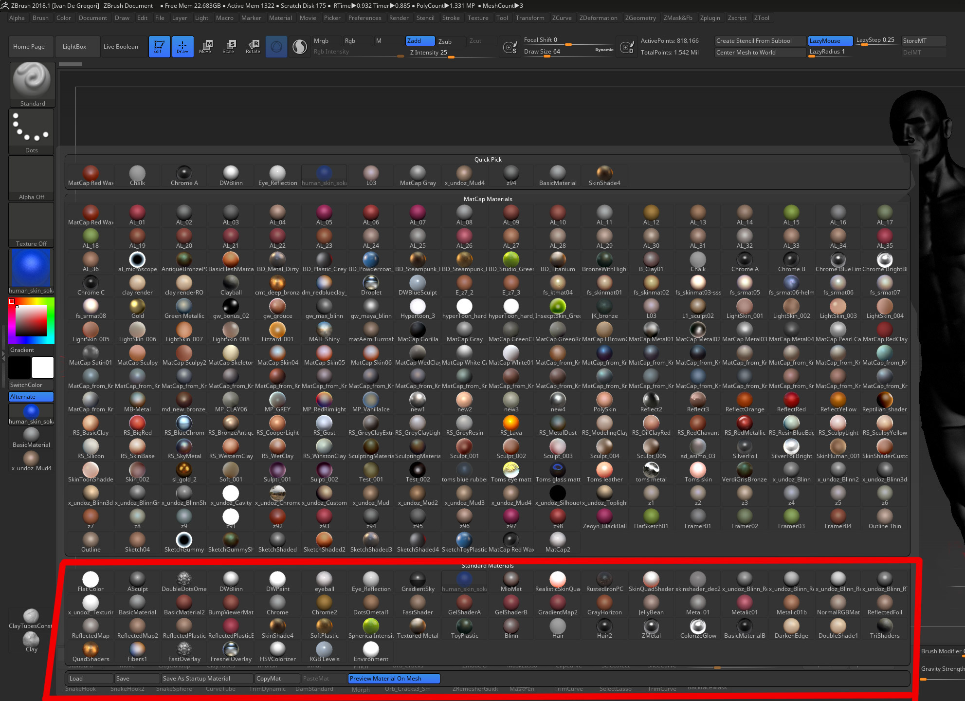Open the Standard brush selector
965x701 pixels.
(x=32, y=84)
